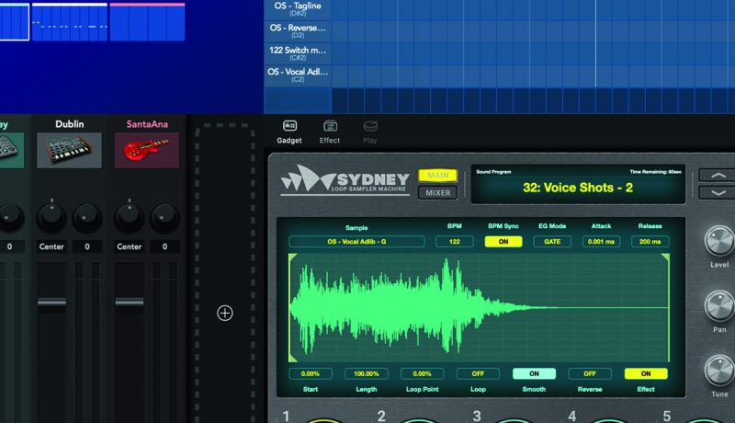Click the SantaAna pan knob above Center
735x423 pixels.
(130, 218)
